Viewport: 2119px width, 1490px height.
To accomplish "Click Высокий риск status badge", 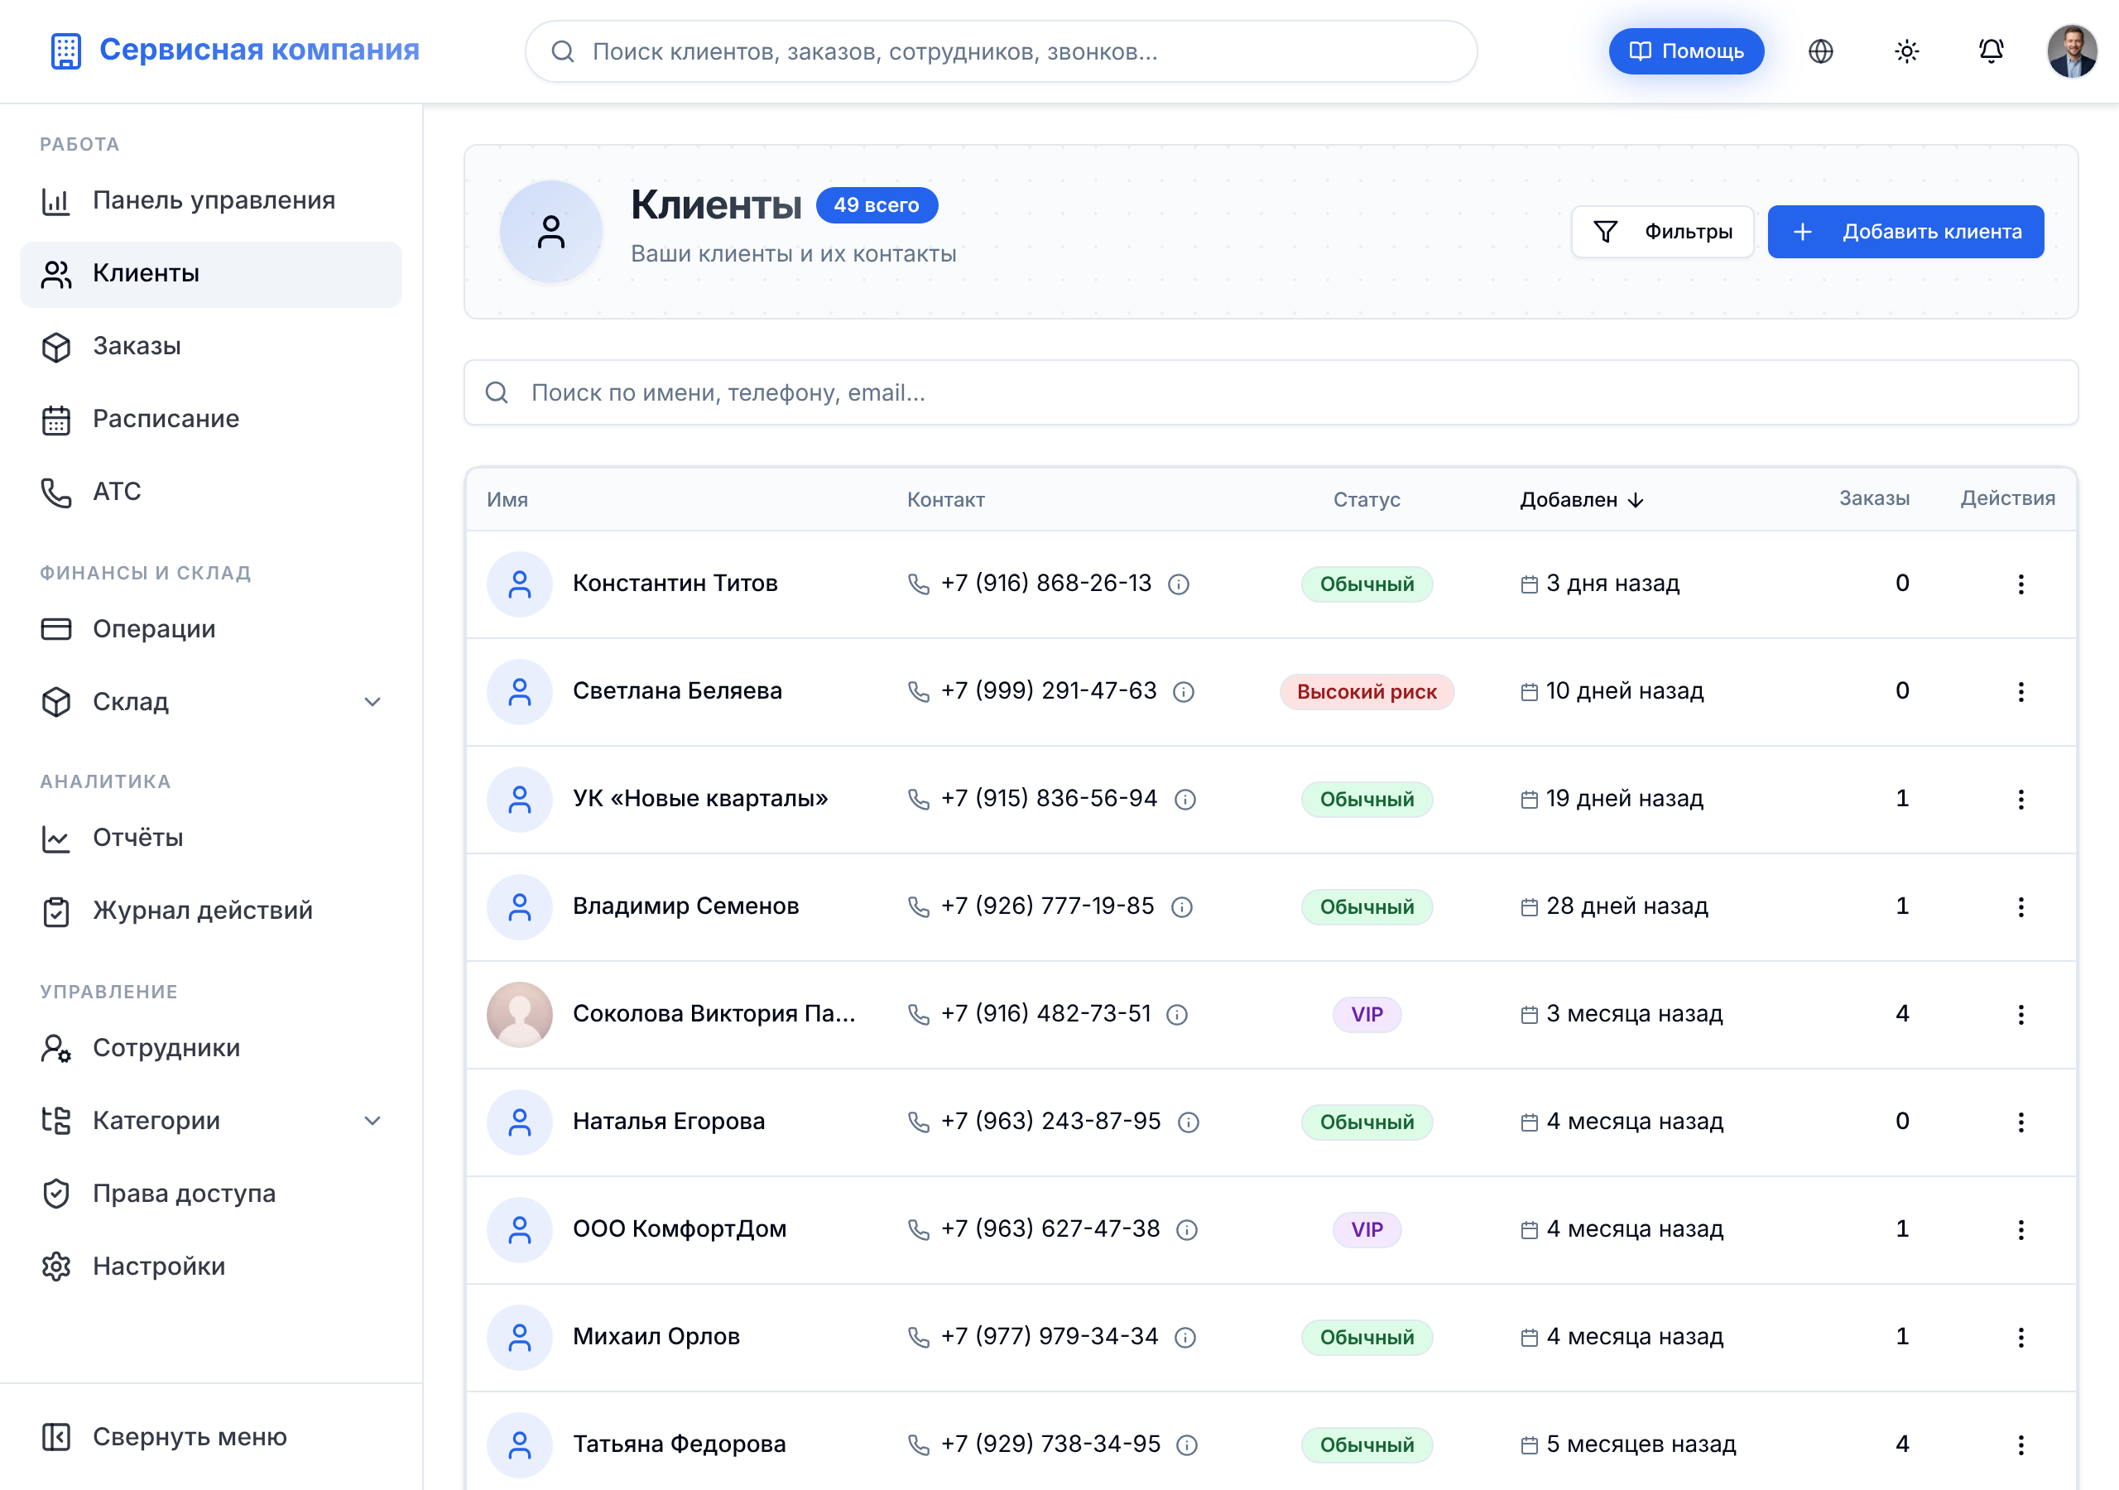I will pos(1367,692).
